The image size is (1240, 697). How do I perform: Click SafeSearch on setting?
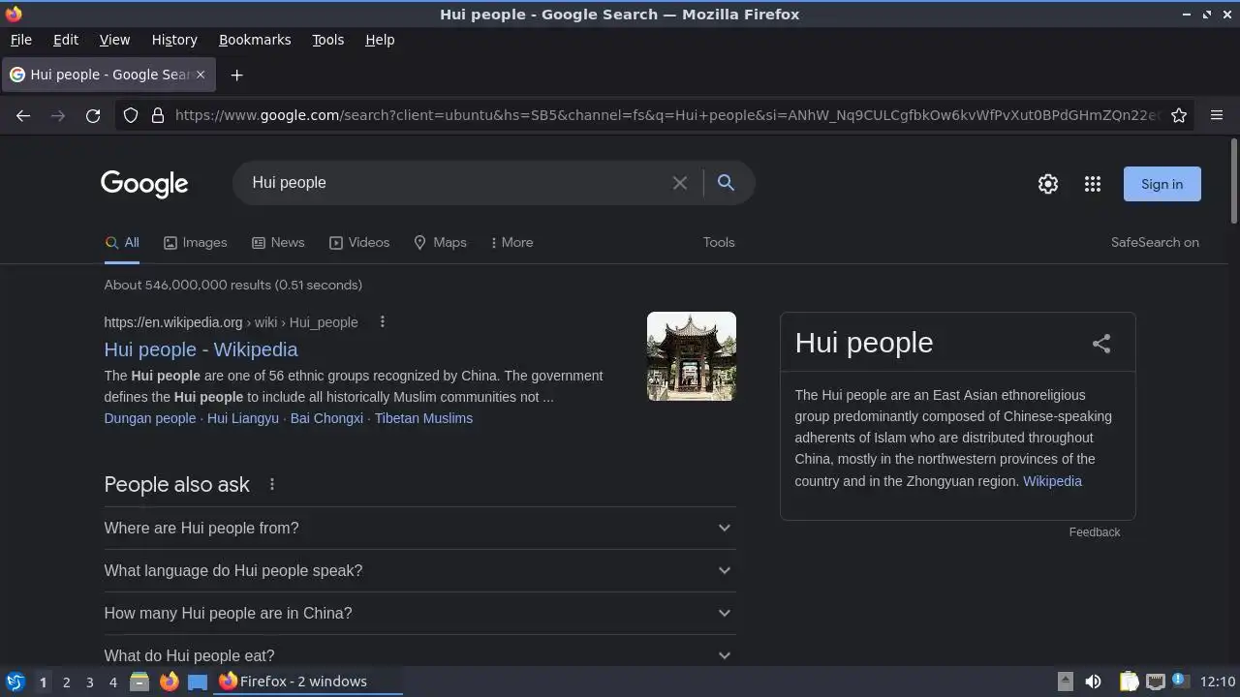[1155, 242]
